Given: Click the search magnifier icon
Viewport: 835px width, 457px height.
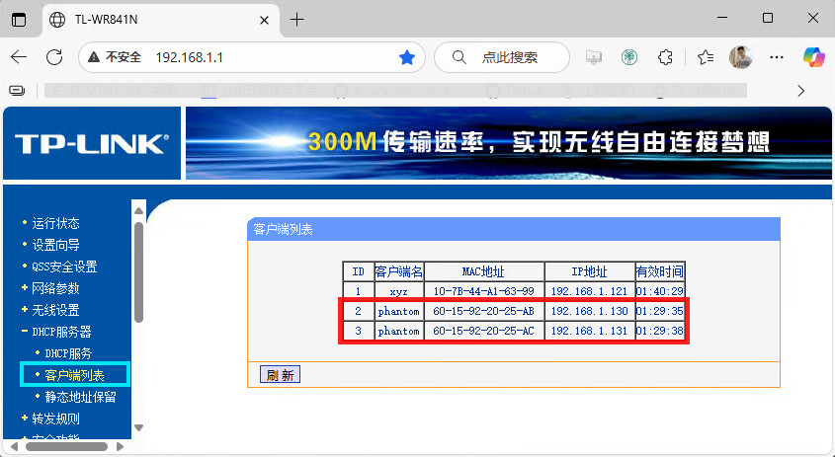Looking at the screenshot, I should [x=459, y=57].
